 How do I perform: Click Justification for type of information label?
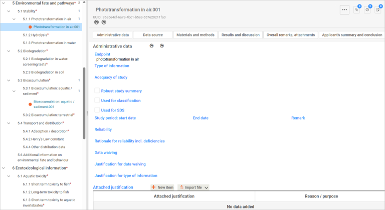pos(126,175)
